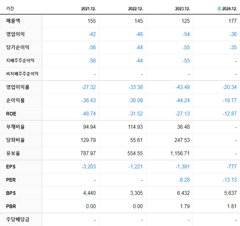Click the 영업이익 row label
Image resolution: width=240 pixels, height=226 pixels.
click(15, 34)
